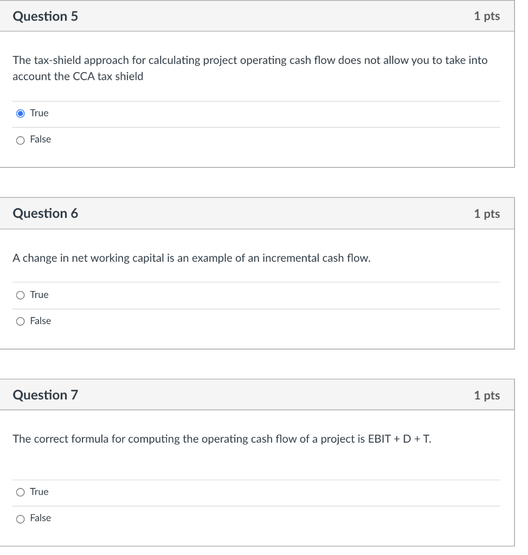Screen dimensions: 528x555
Task: Click the Question 7 header
Action: coord(45,395)
